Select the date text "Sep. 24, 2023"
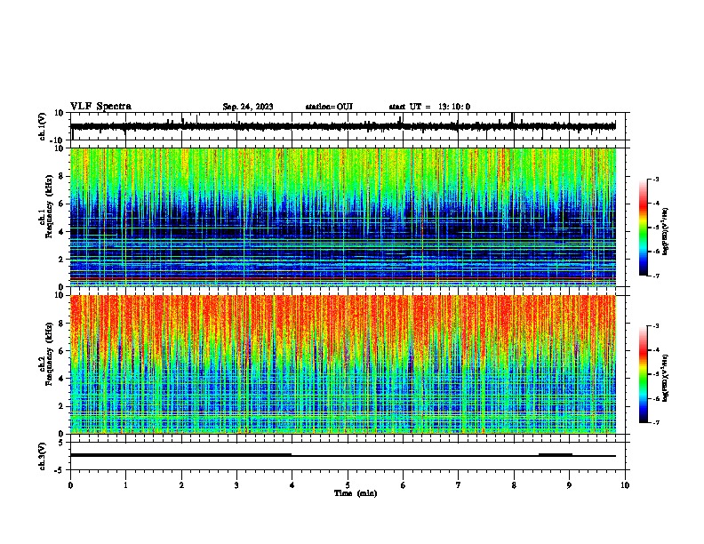This screenshot has height=544, width=704. coord(248,107)
